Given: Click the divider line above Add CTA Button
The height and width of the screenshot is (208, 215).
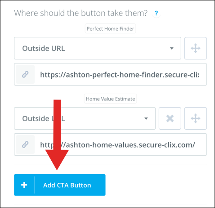Looking at the screenshot, I should pos(110,165).
